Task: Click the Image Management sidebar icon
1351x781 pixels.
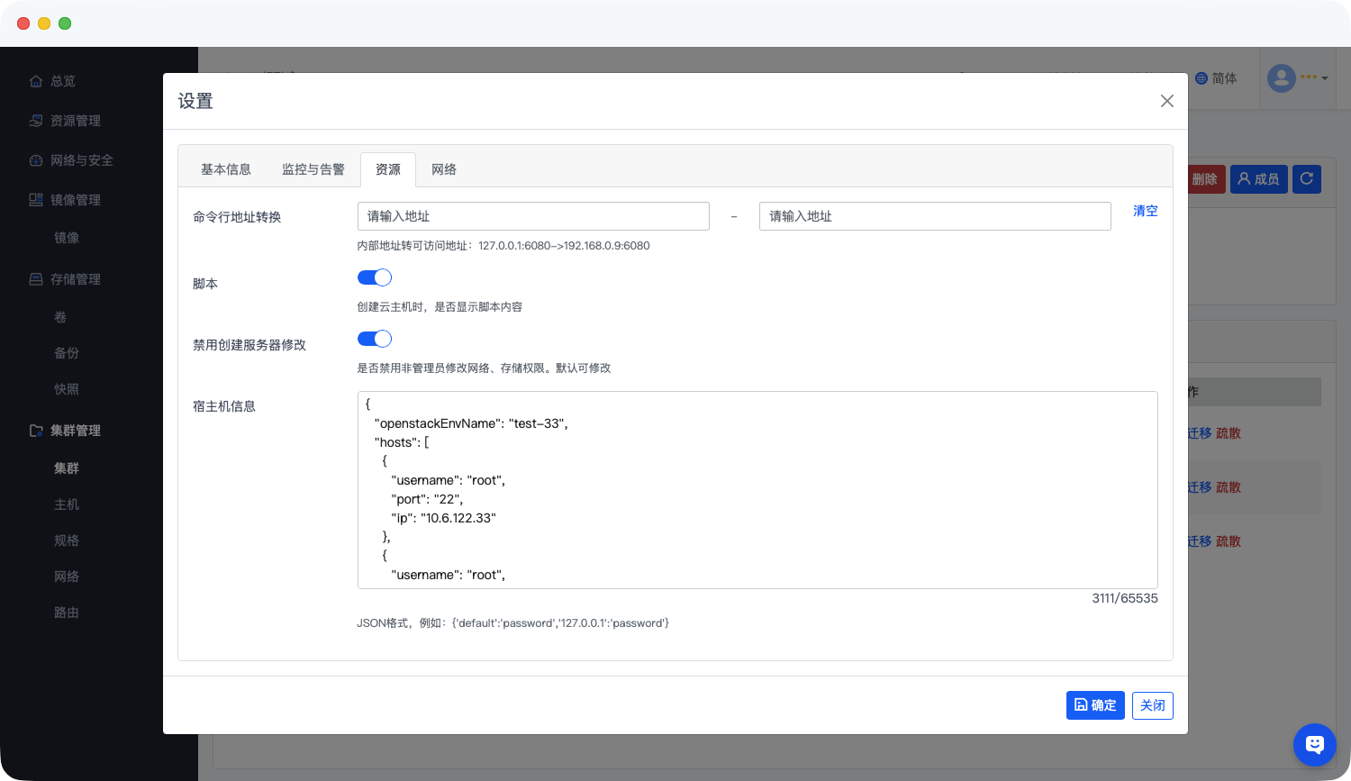Action: pos(36,200)
